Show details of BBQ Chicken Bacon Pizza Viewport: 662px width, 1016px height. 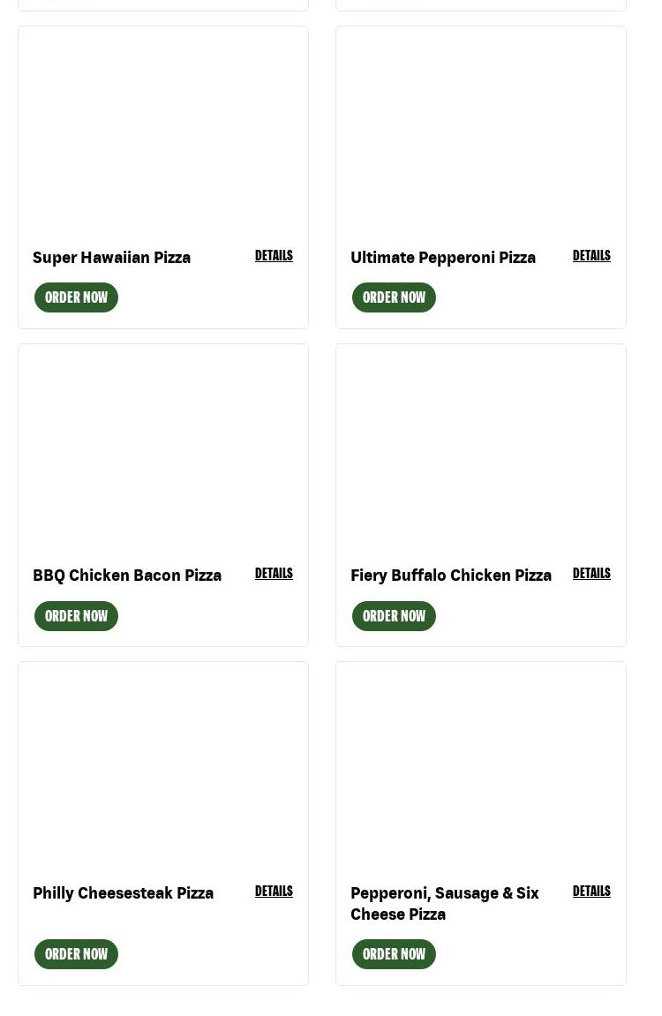pyautogui.click(x=274, y=573)
